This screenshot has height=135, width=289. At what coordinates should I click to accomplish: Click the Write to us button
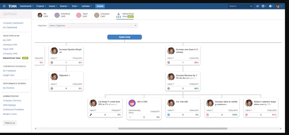pos(10,123)
